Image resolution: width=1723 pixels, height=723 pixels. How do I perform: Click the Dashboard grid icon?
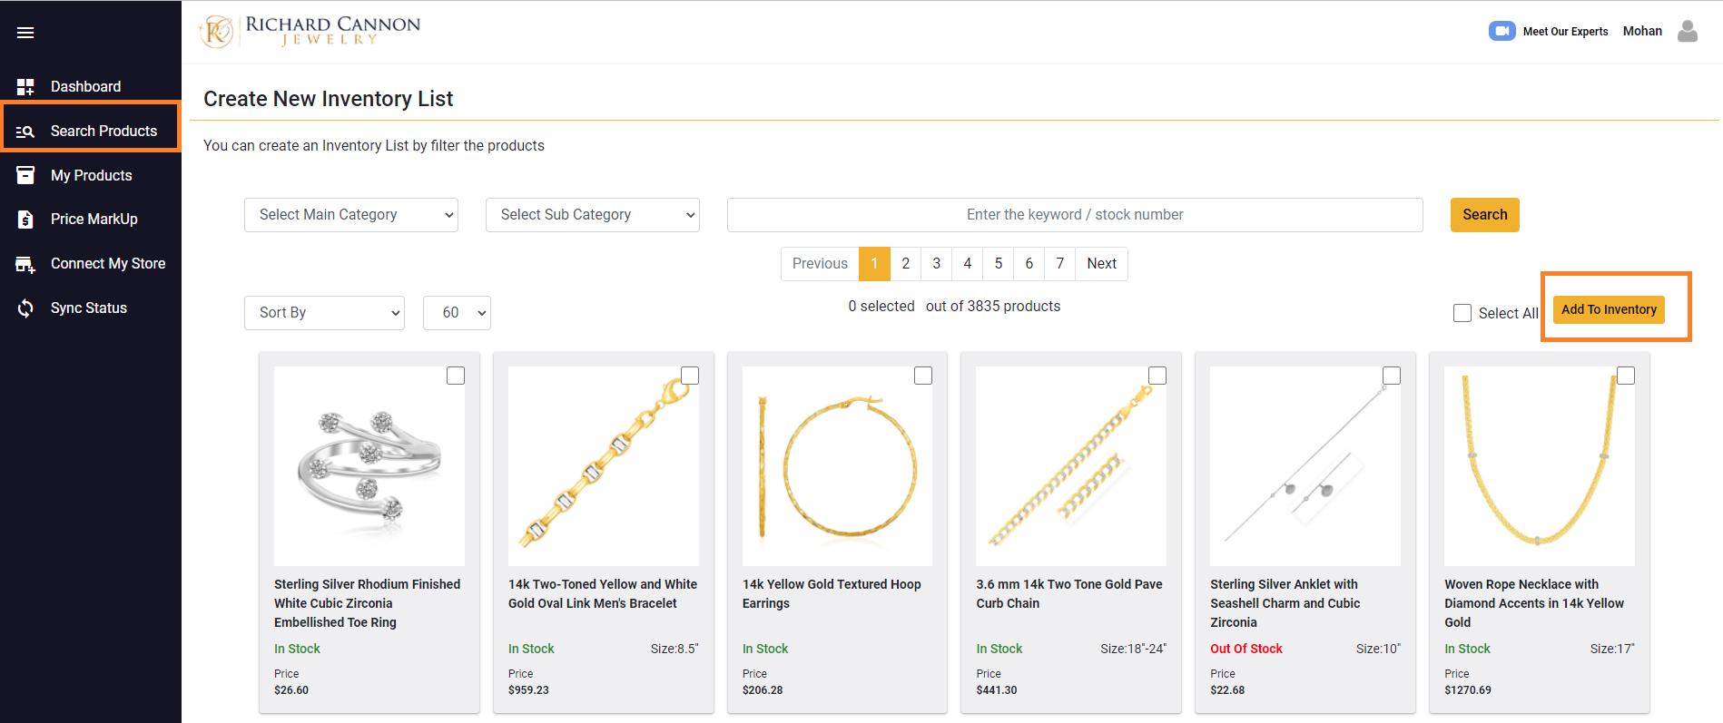(25, 86)
